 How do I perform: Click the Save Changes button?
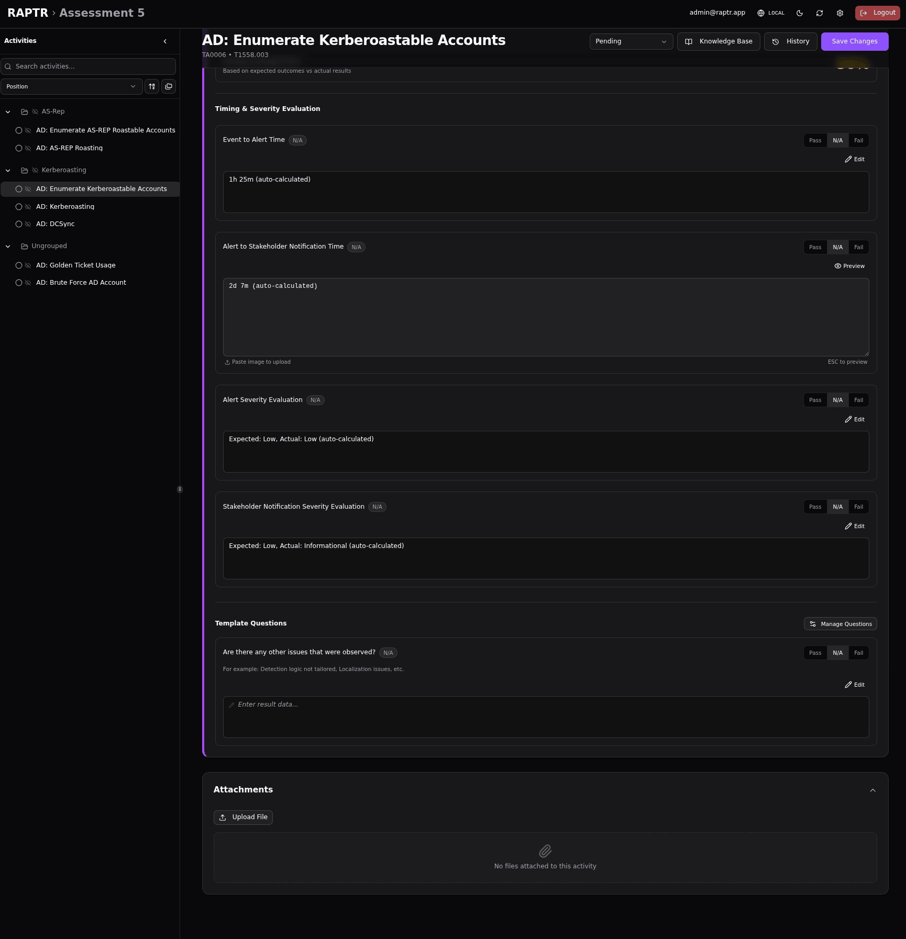coord(854,41)
